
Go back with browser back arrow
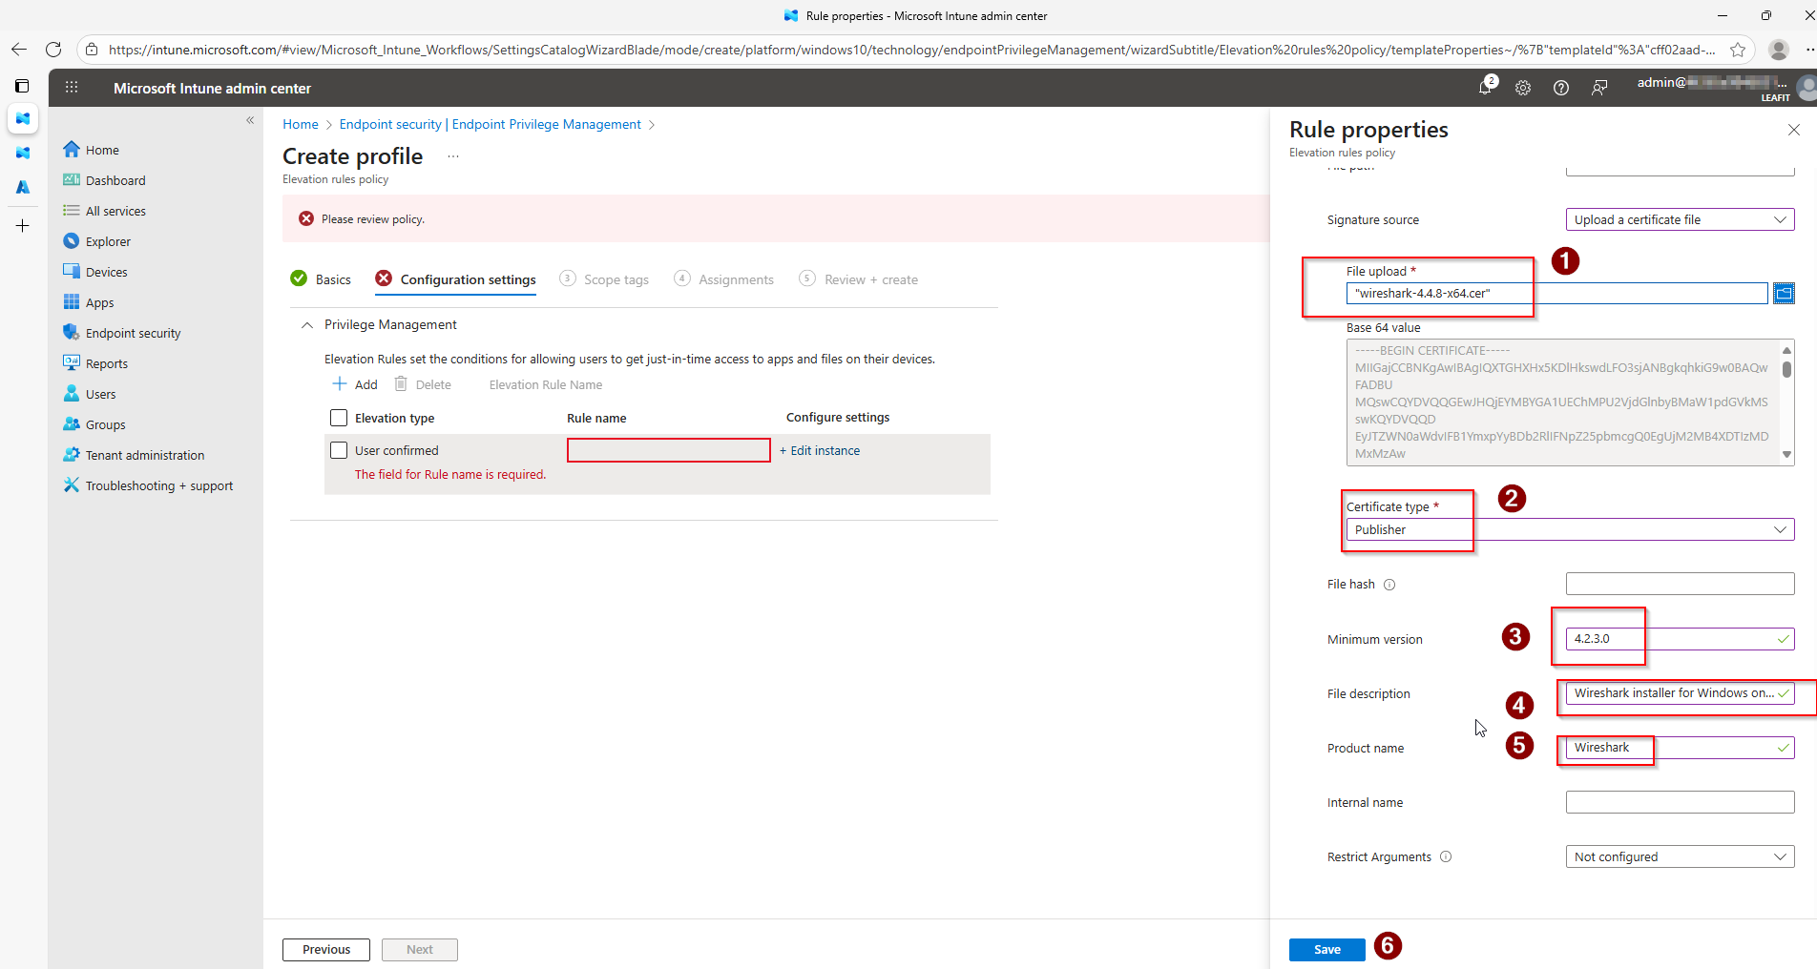[x=19, y=50]
